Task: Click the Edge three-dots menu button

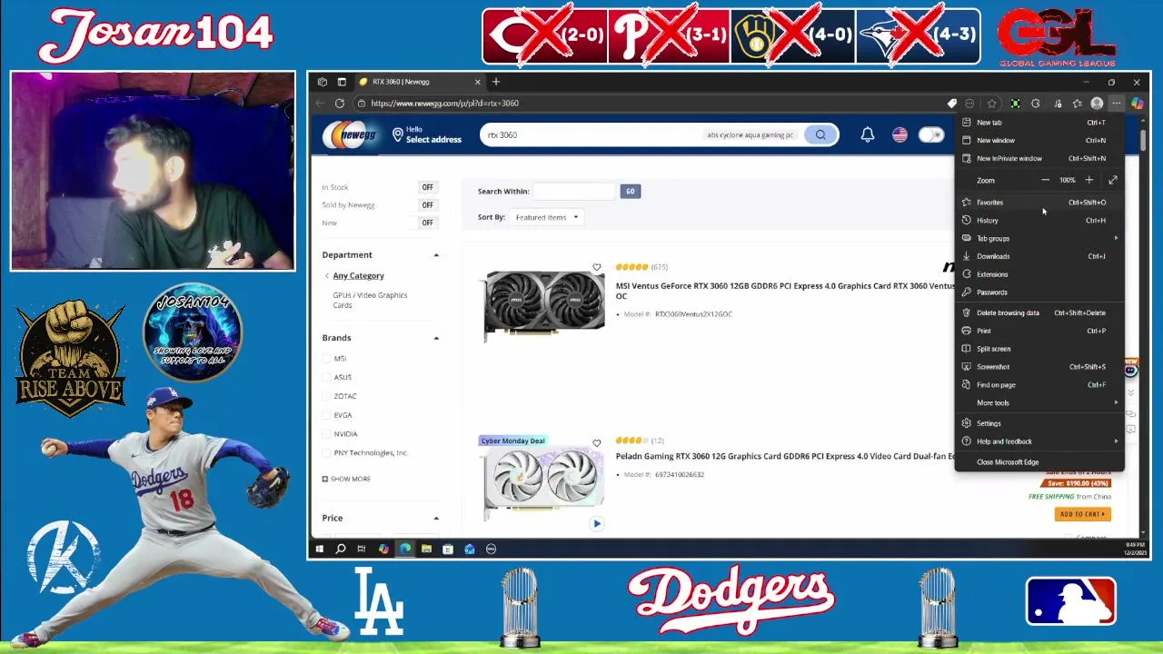Action: click(1116, 104)
